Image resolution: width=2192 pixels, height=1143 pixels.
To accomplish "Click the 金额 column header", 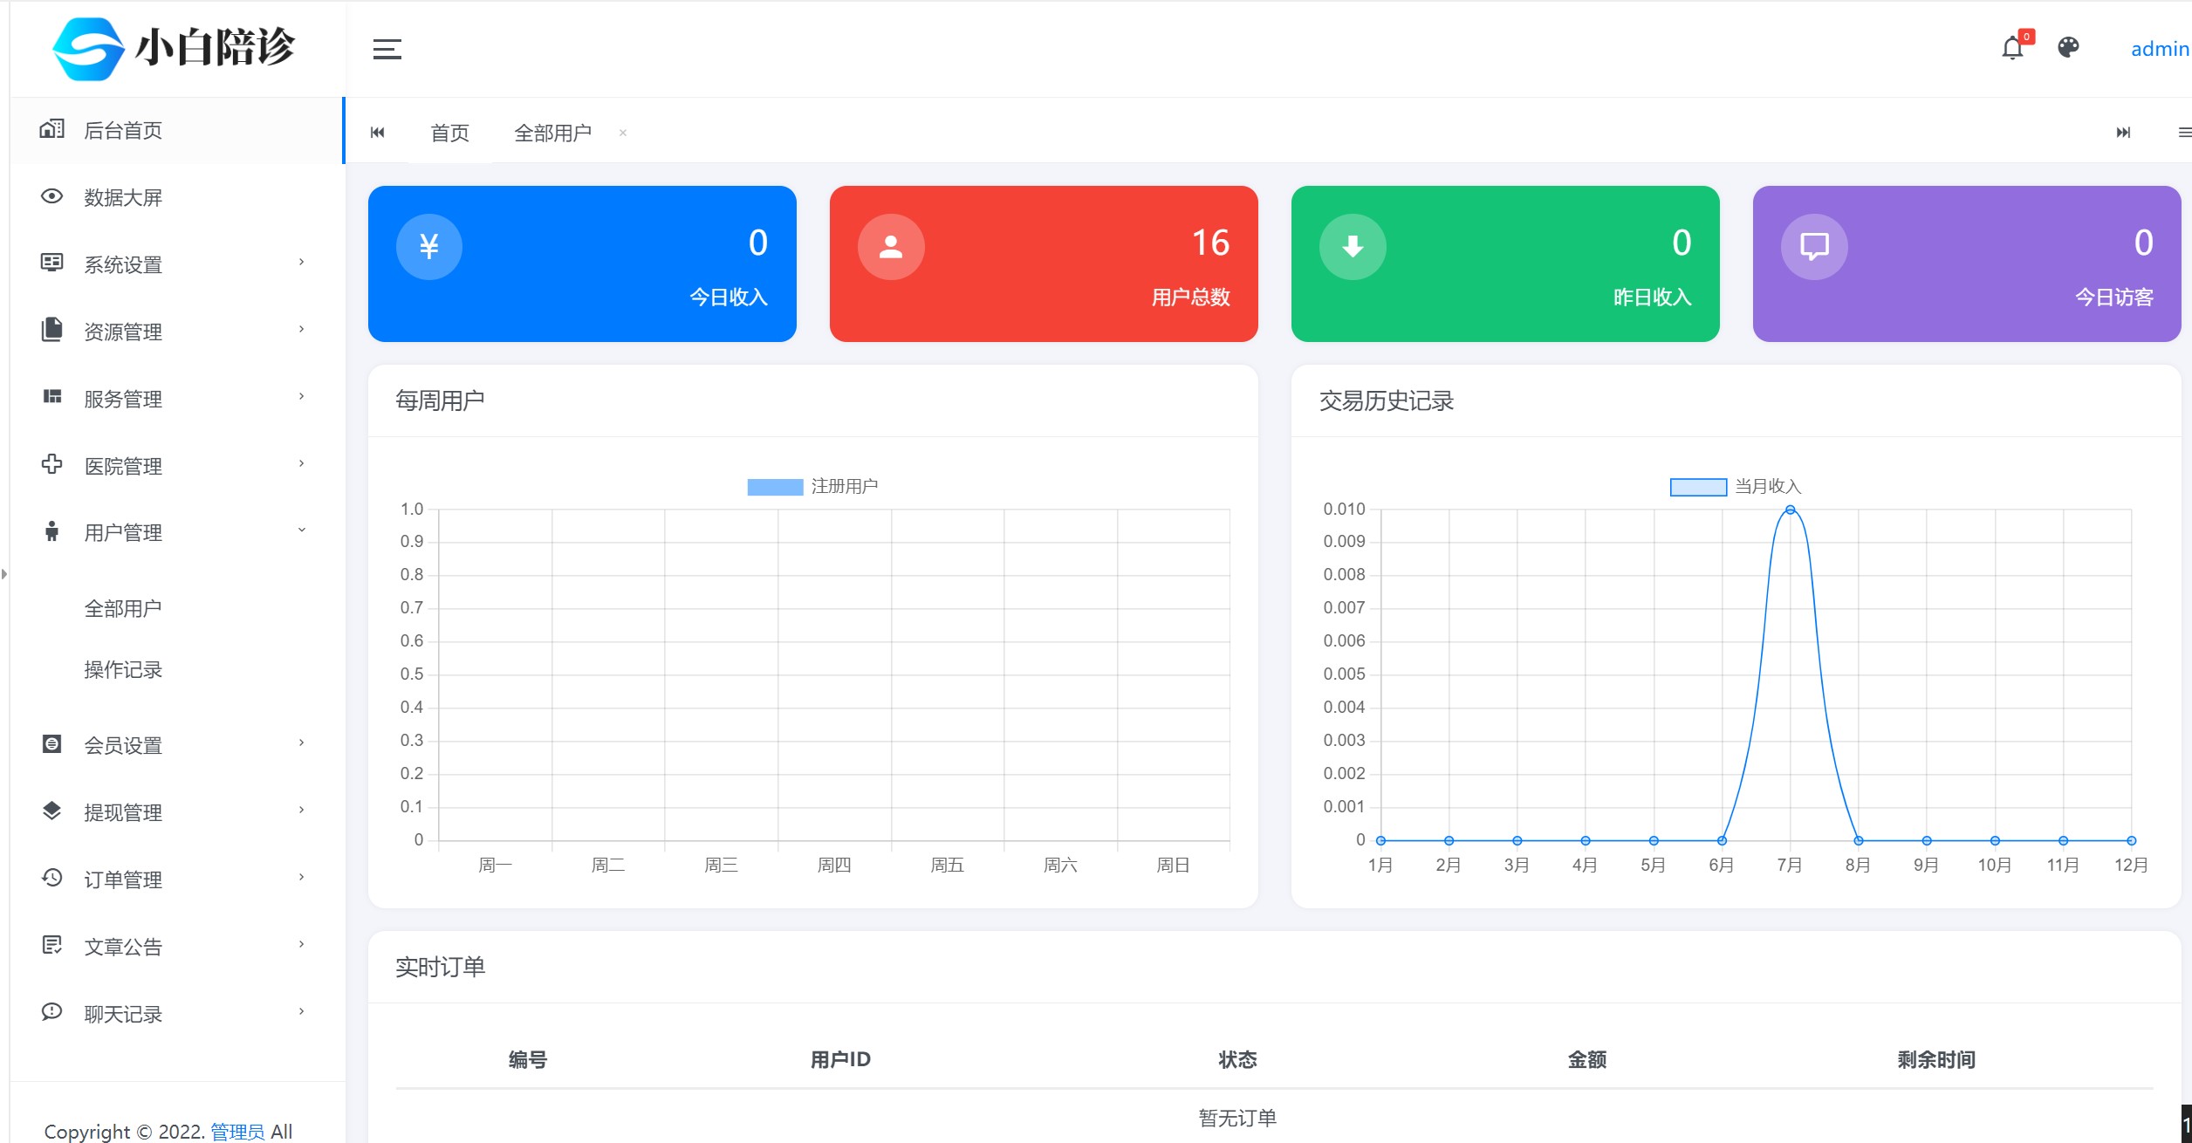I will (1587, 1059).
